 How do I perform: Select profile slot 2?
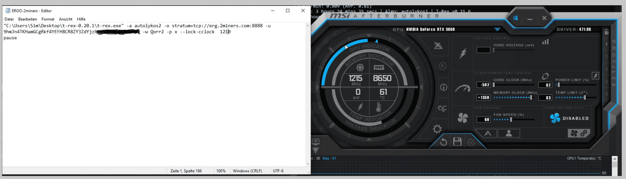pos(606,57)
